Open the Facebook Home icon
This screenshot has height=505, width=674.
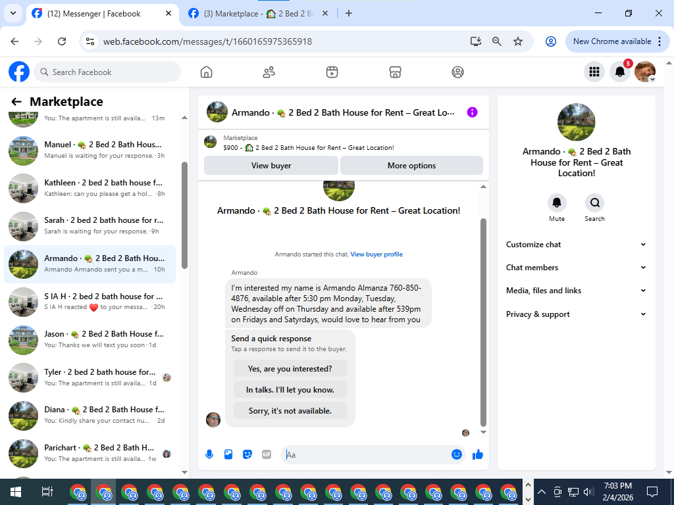coord(206,72)
